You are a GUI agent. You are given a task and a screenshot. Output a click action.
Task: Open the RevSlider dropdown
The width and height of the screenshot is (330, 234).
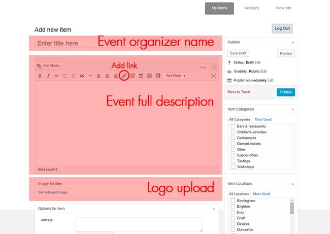point(175,76)
